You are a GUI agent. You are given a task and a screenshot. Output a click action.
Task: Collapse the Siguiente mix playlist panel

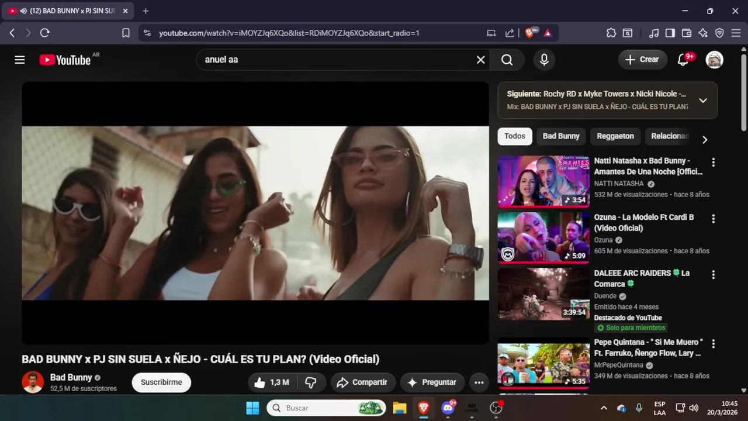[703, 100]
